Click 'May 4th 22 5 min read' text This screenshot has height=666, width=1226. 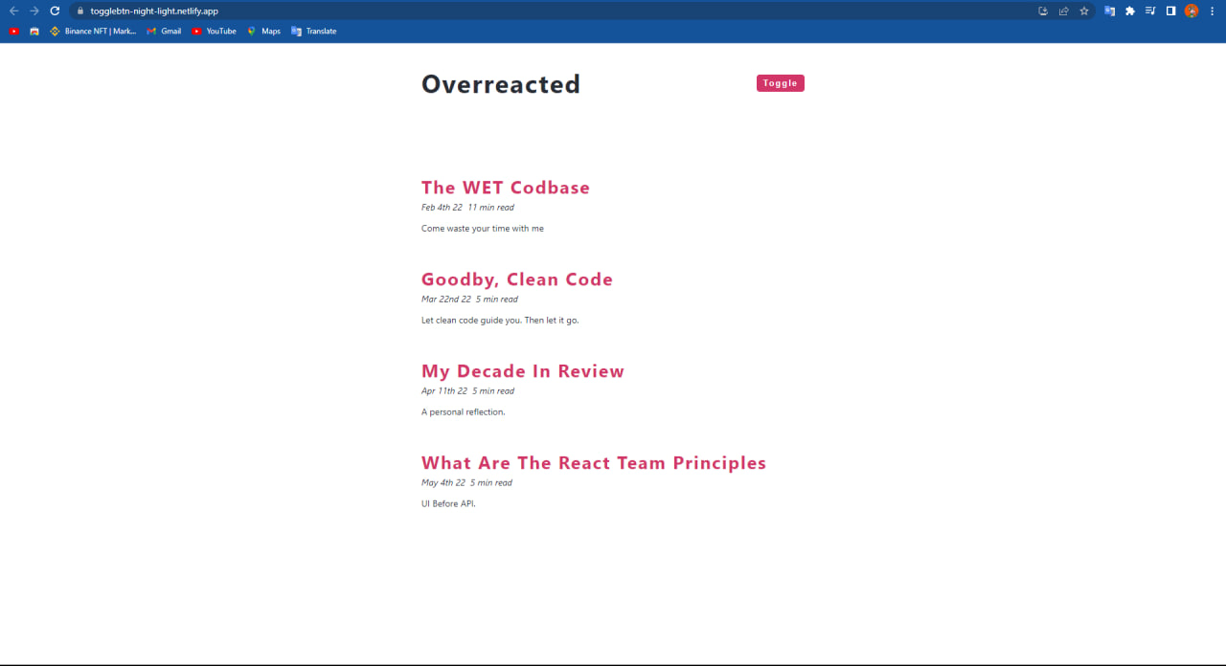[466, 483]
